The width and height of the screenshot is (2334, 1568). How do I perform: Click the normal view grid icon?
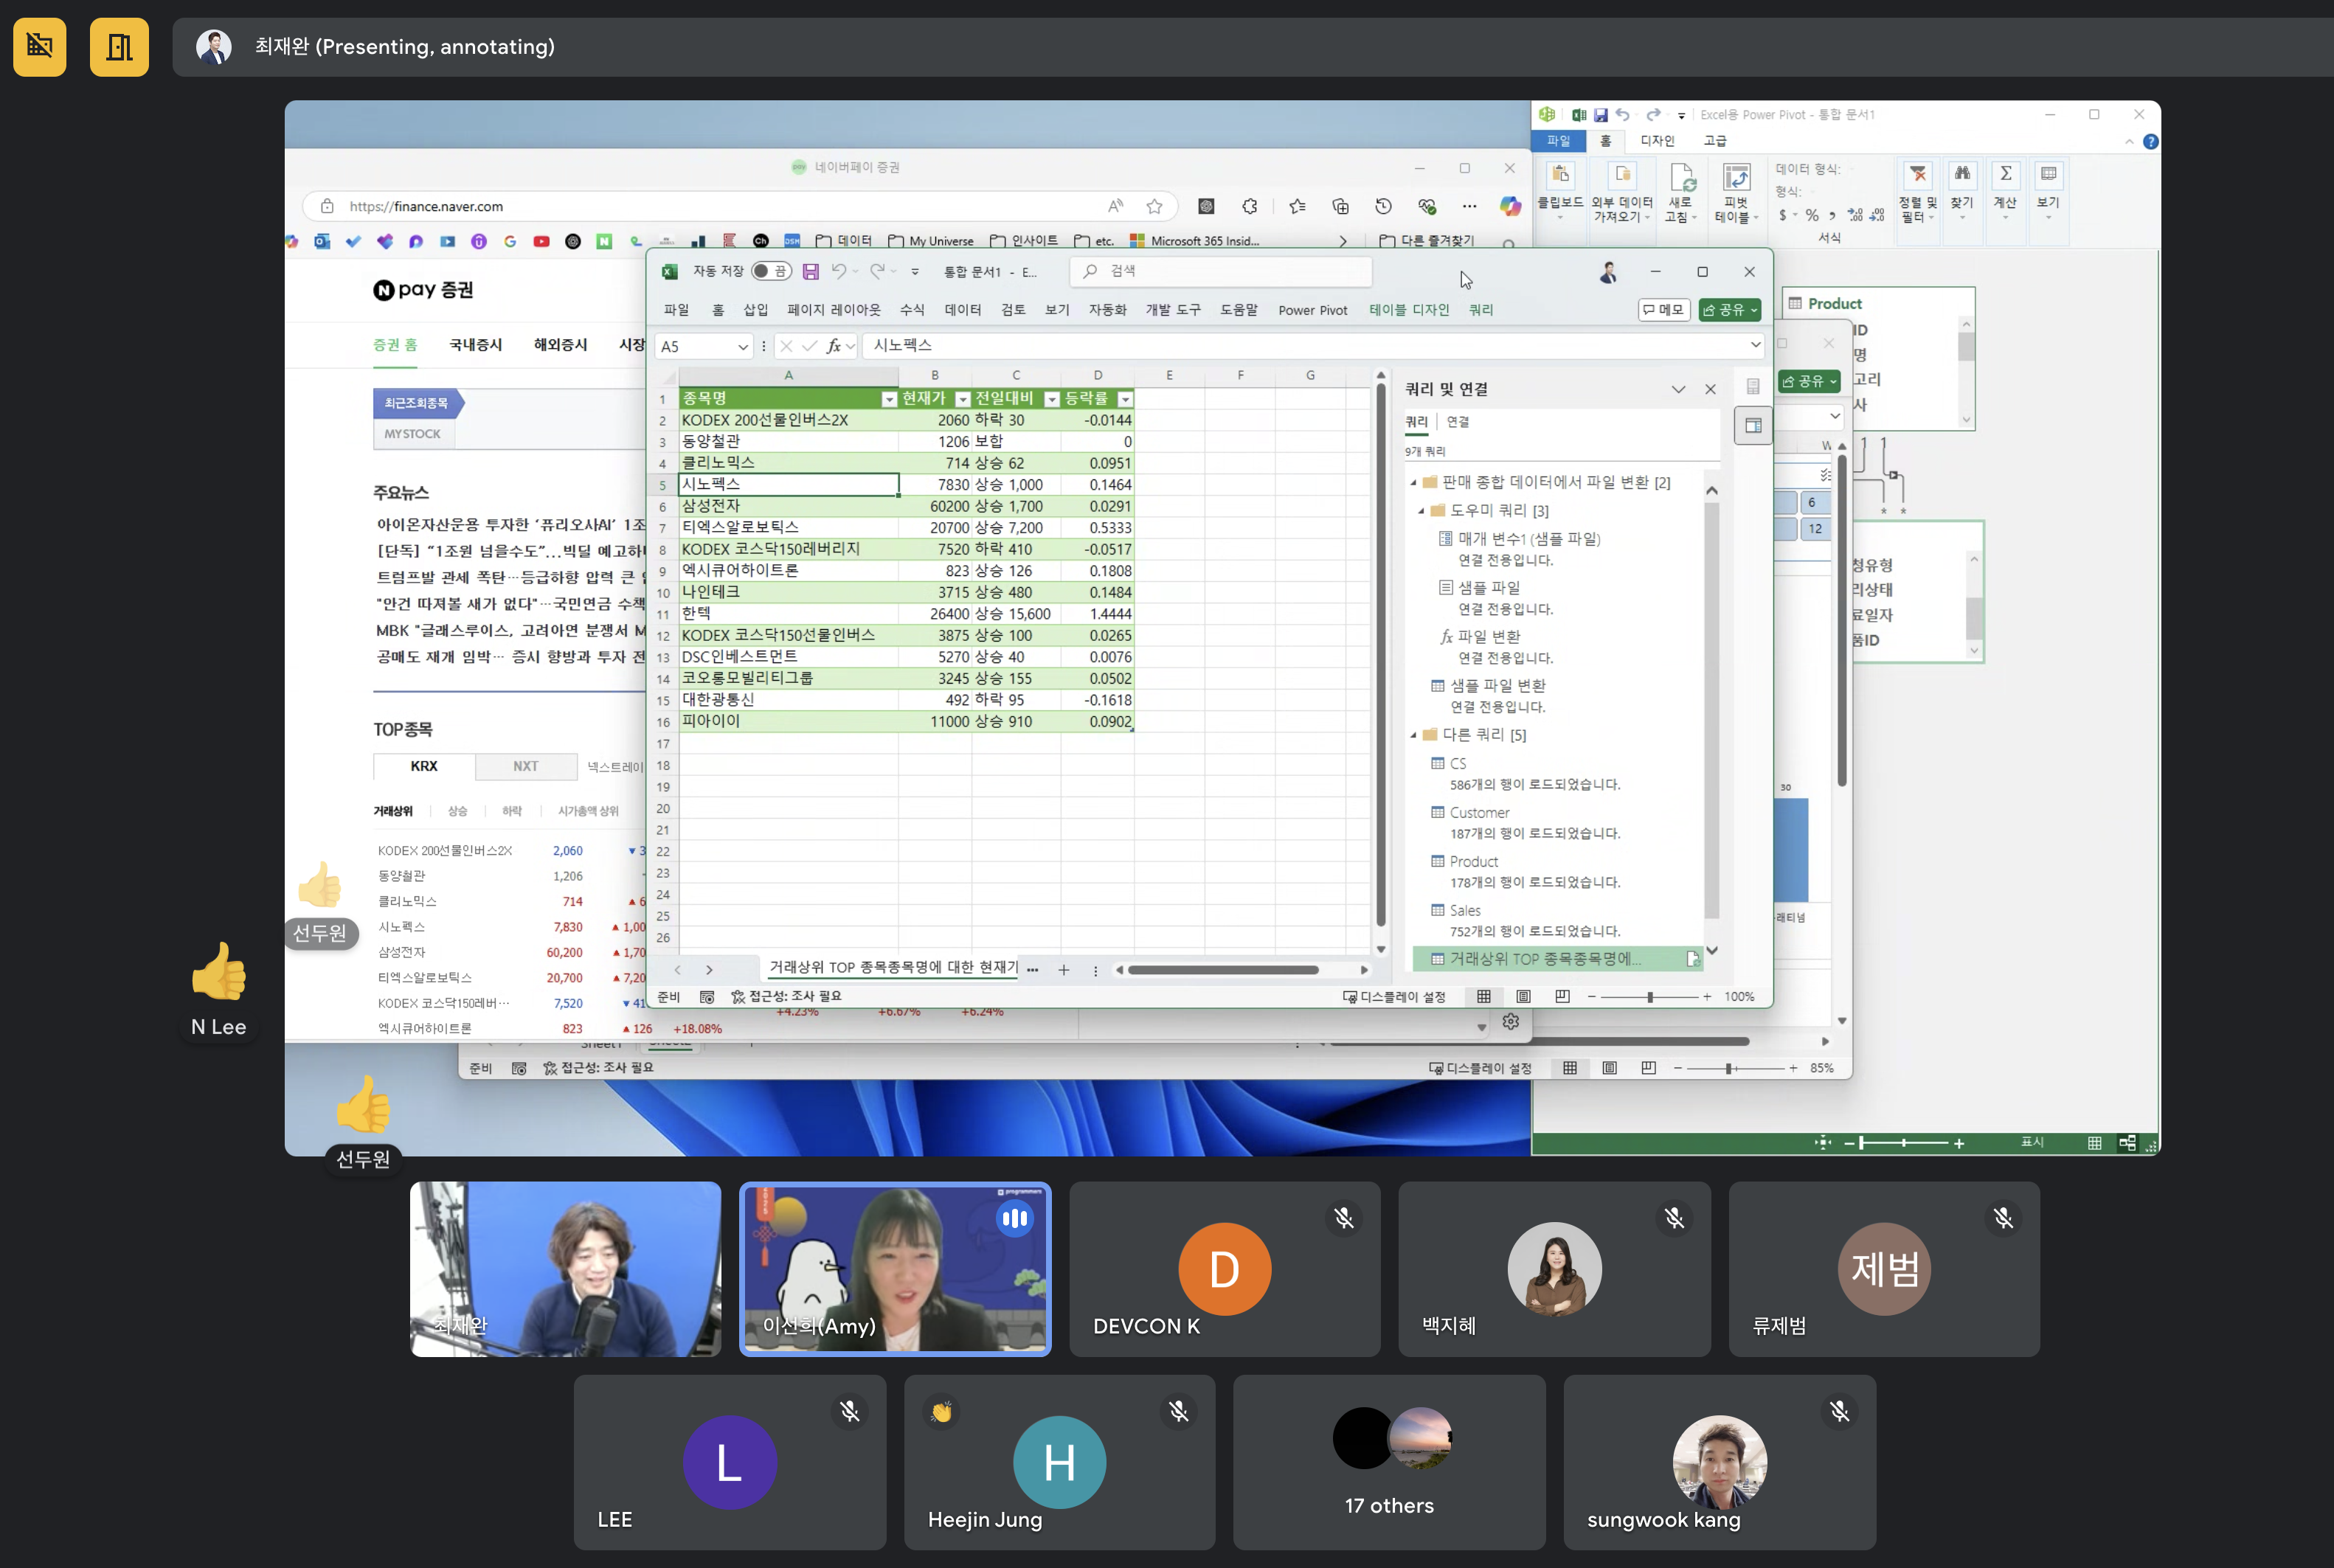click(x=1484, y=997)
